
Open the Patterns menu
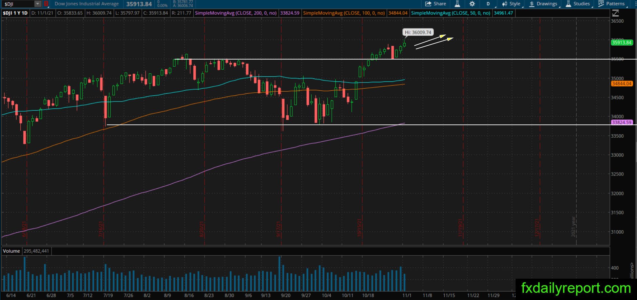[611, 4]
